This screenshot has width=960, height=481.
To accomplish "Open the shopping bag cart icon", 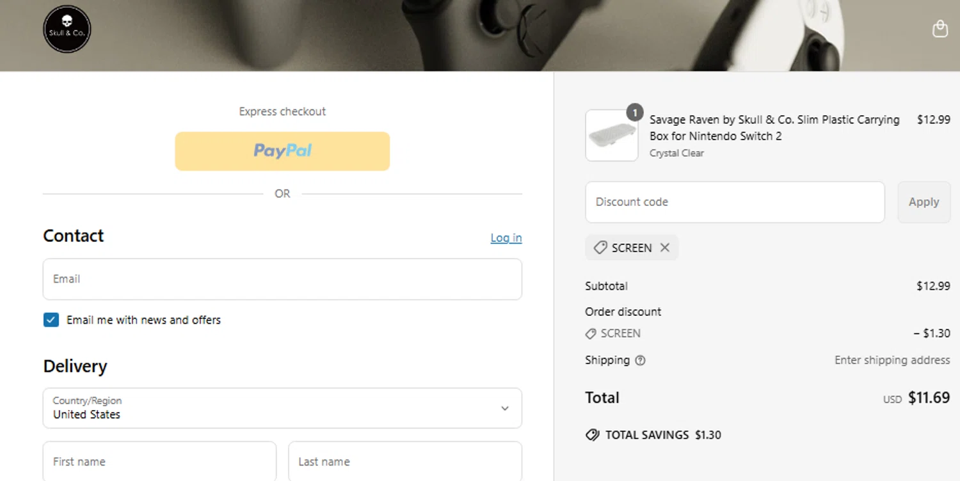I will coord(940,29).
